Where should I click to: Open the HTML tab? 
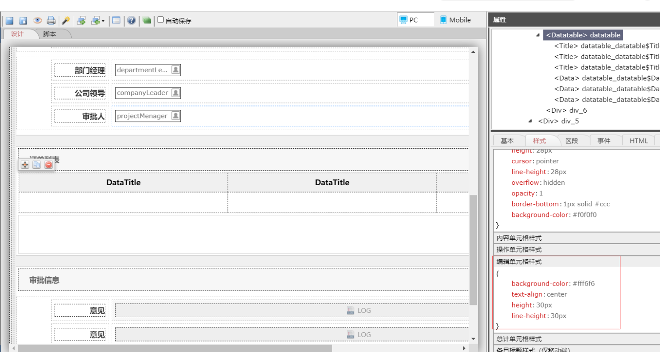point(638,141)
